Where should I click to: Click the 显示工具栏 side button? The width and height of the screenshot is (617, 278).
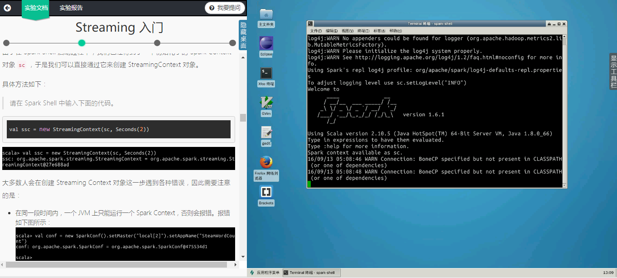coord(613,71)
